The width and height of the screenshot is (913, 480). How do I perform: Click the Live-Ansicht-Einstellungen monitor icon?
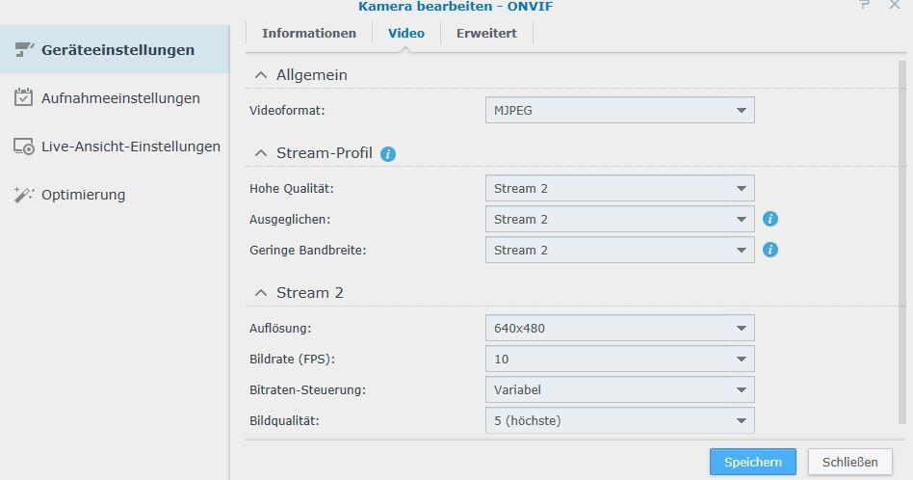click(24, 147)
